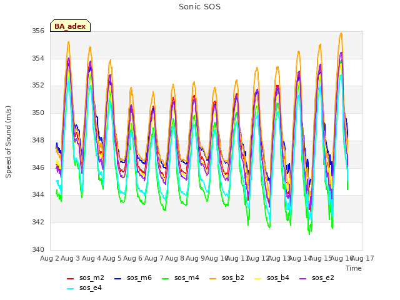
Task: Select the sos_m2 legend label
Action: pyautogui.click(x=92, y=277)
